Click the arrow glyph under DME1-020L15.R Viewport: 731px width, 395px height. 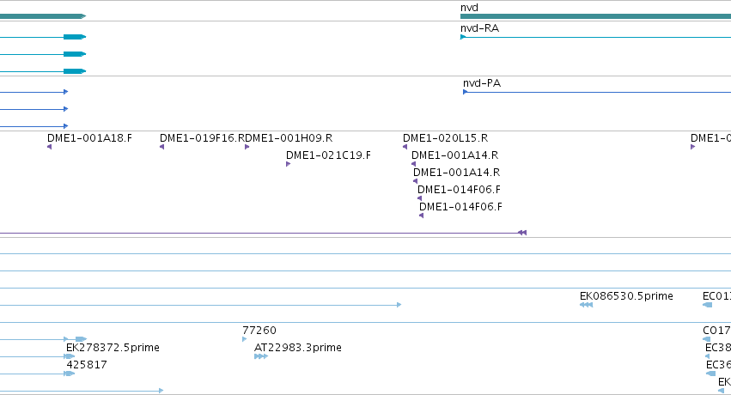tap(405, 147)
